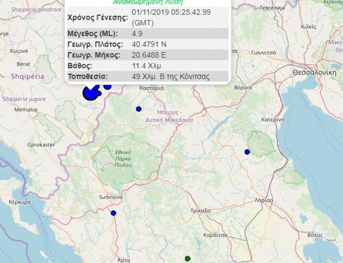Select the blue marker below Ioannina
The width and height of the screenshot is (343, 263).
click(x=114, y=213)
